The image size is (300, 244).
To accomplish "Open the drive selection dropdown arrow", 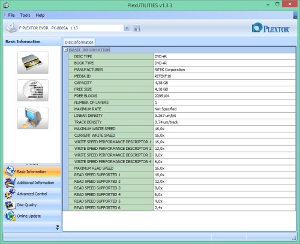I will point(127,28).
